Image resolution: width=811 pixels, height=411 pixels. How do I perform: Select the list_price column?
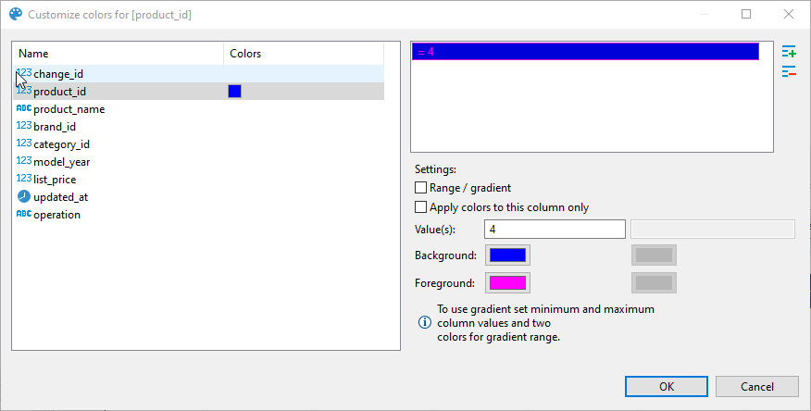coord(199,180)
